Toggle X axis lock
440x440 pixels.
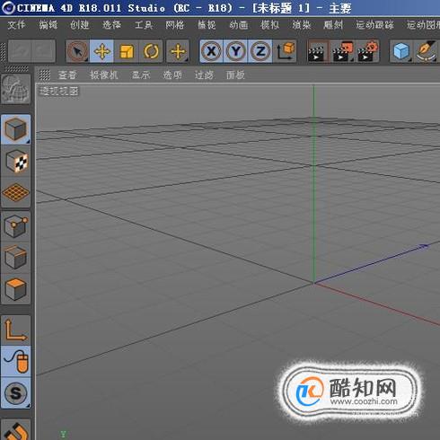[211, 51]
